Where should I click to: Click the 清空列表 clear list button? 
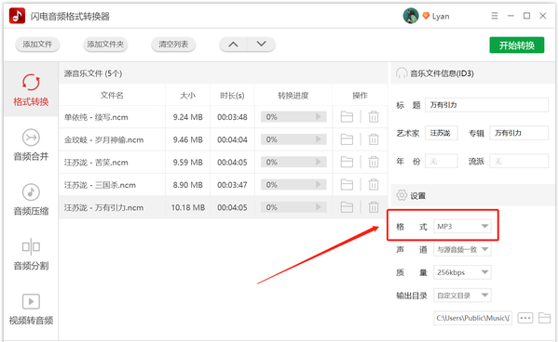click(x=173, y=45)
